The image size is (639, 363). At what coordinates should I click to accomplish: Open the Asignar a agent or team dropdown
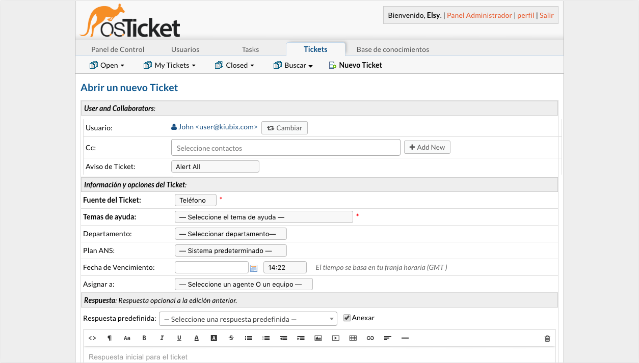tap(244, 284)
